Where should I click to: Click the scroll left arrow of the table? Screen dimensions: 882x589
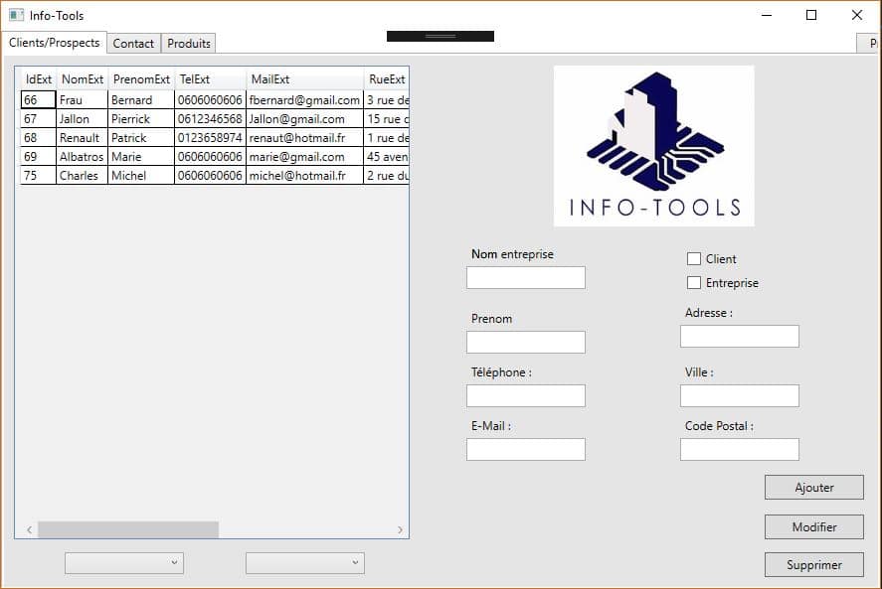pyautogui.click(x=29, y=529)
